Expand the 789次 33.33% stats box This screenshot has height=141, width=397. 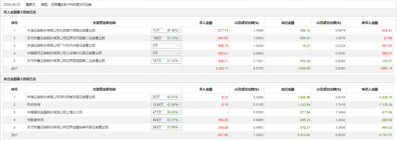(x=166, y=38)
